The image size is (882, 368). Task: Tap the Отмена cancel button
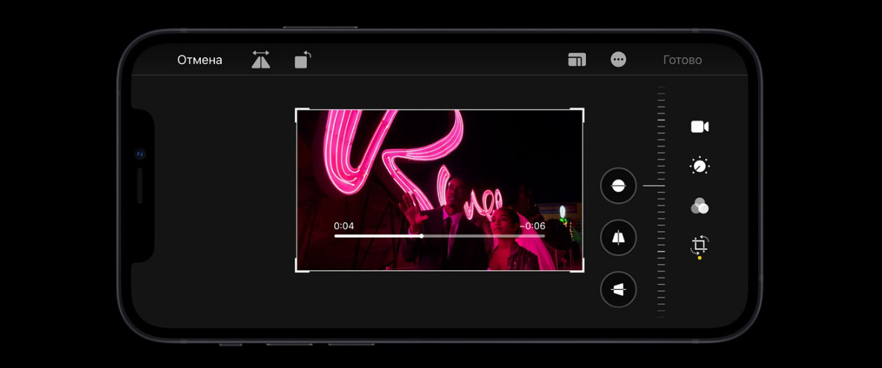[x=200, y=60]
